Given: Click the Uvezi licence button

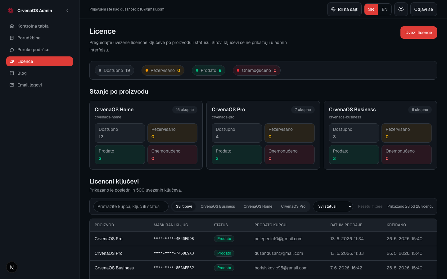Looking at the screenshot, I should [418, 33].
